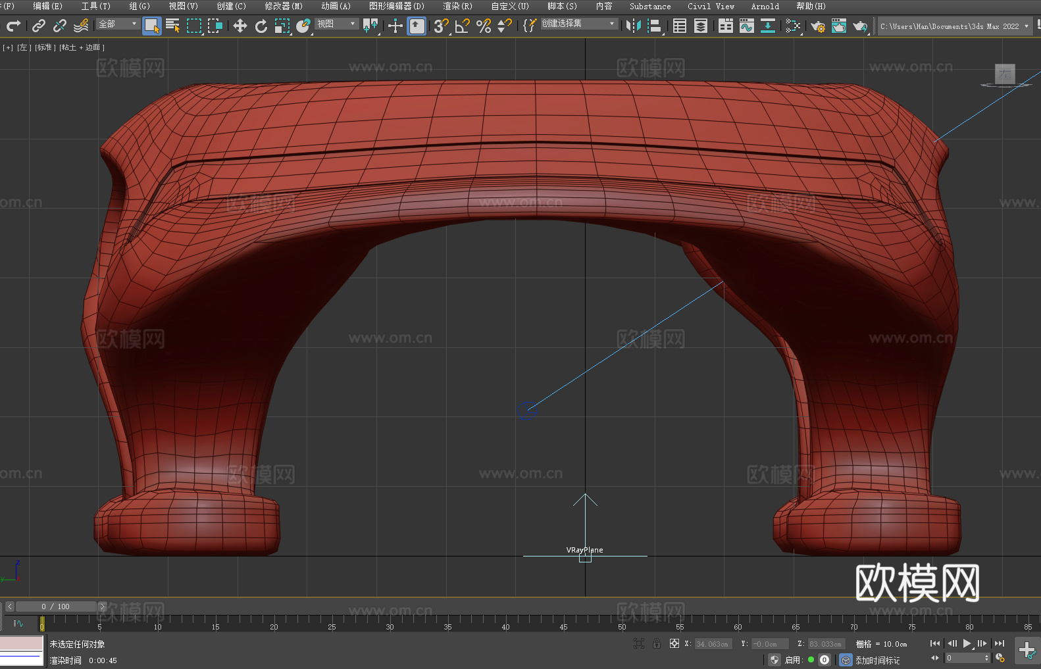Viewport: 1041px width, 669px height.
Task: Step time slider forward with right arrow
Action: (x=102, y=607)
